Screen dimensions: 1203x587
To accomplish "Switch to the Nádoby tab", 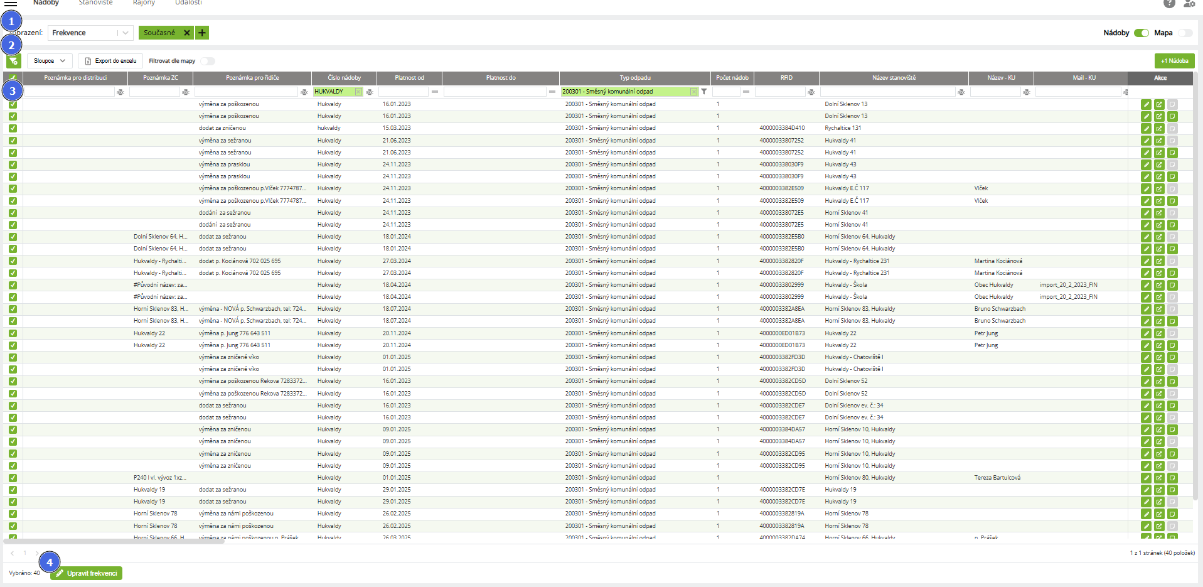I will (46, 3).
